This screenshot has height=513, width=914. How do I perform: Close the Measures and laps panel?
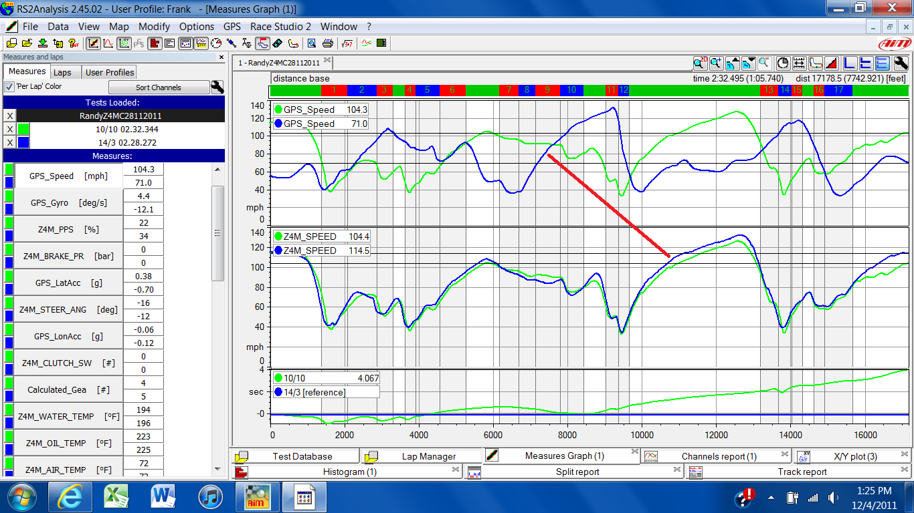(x=221, y=57)
